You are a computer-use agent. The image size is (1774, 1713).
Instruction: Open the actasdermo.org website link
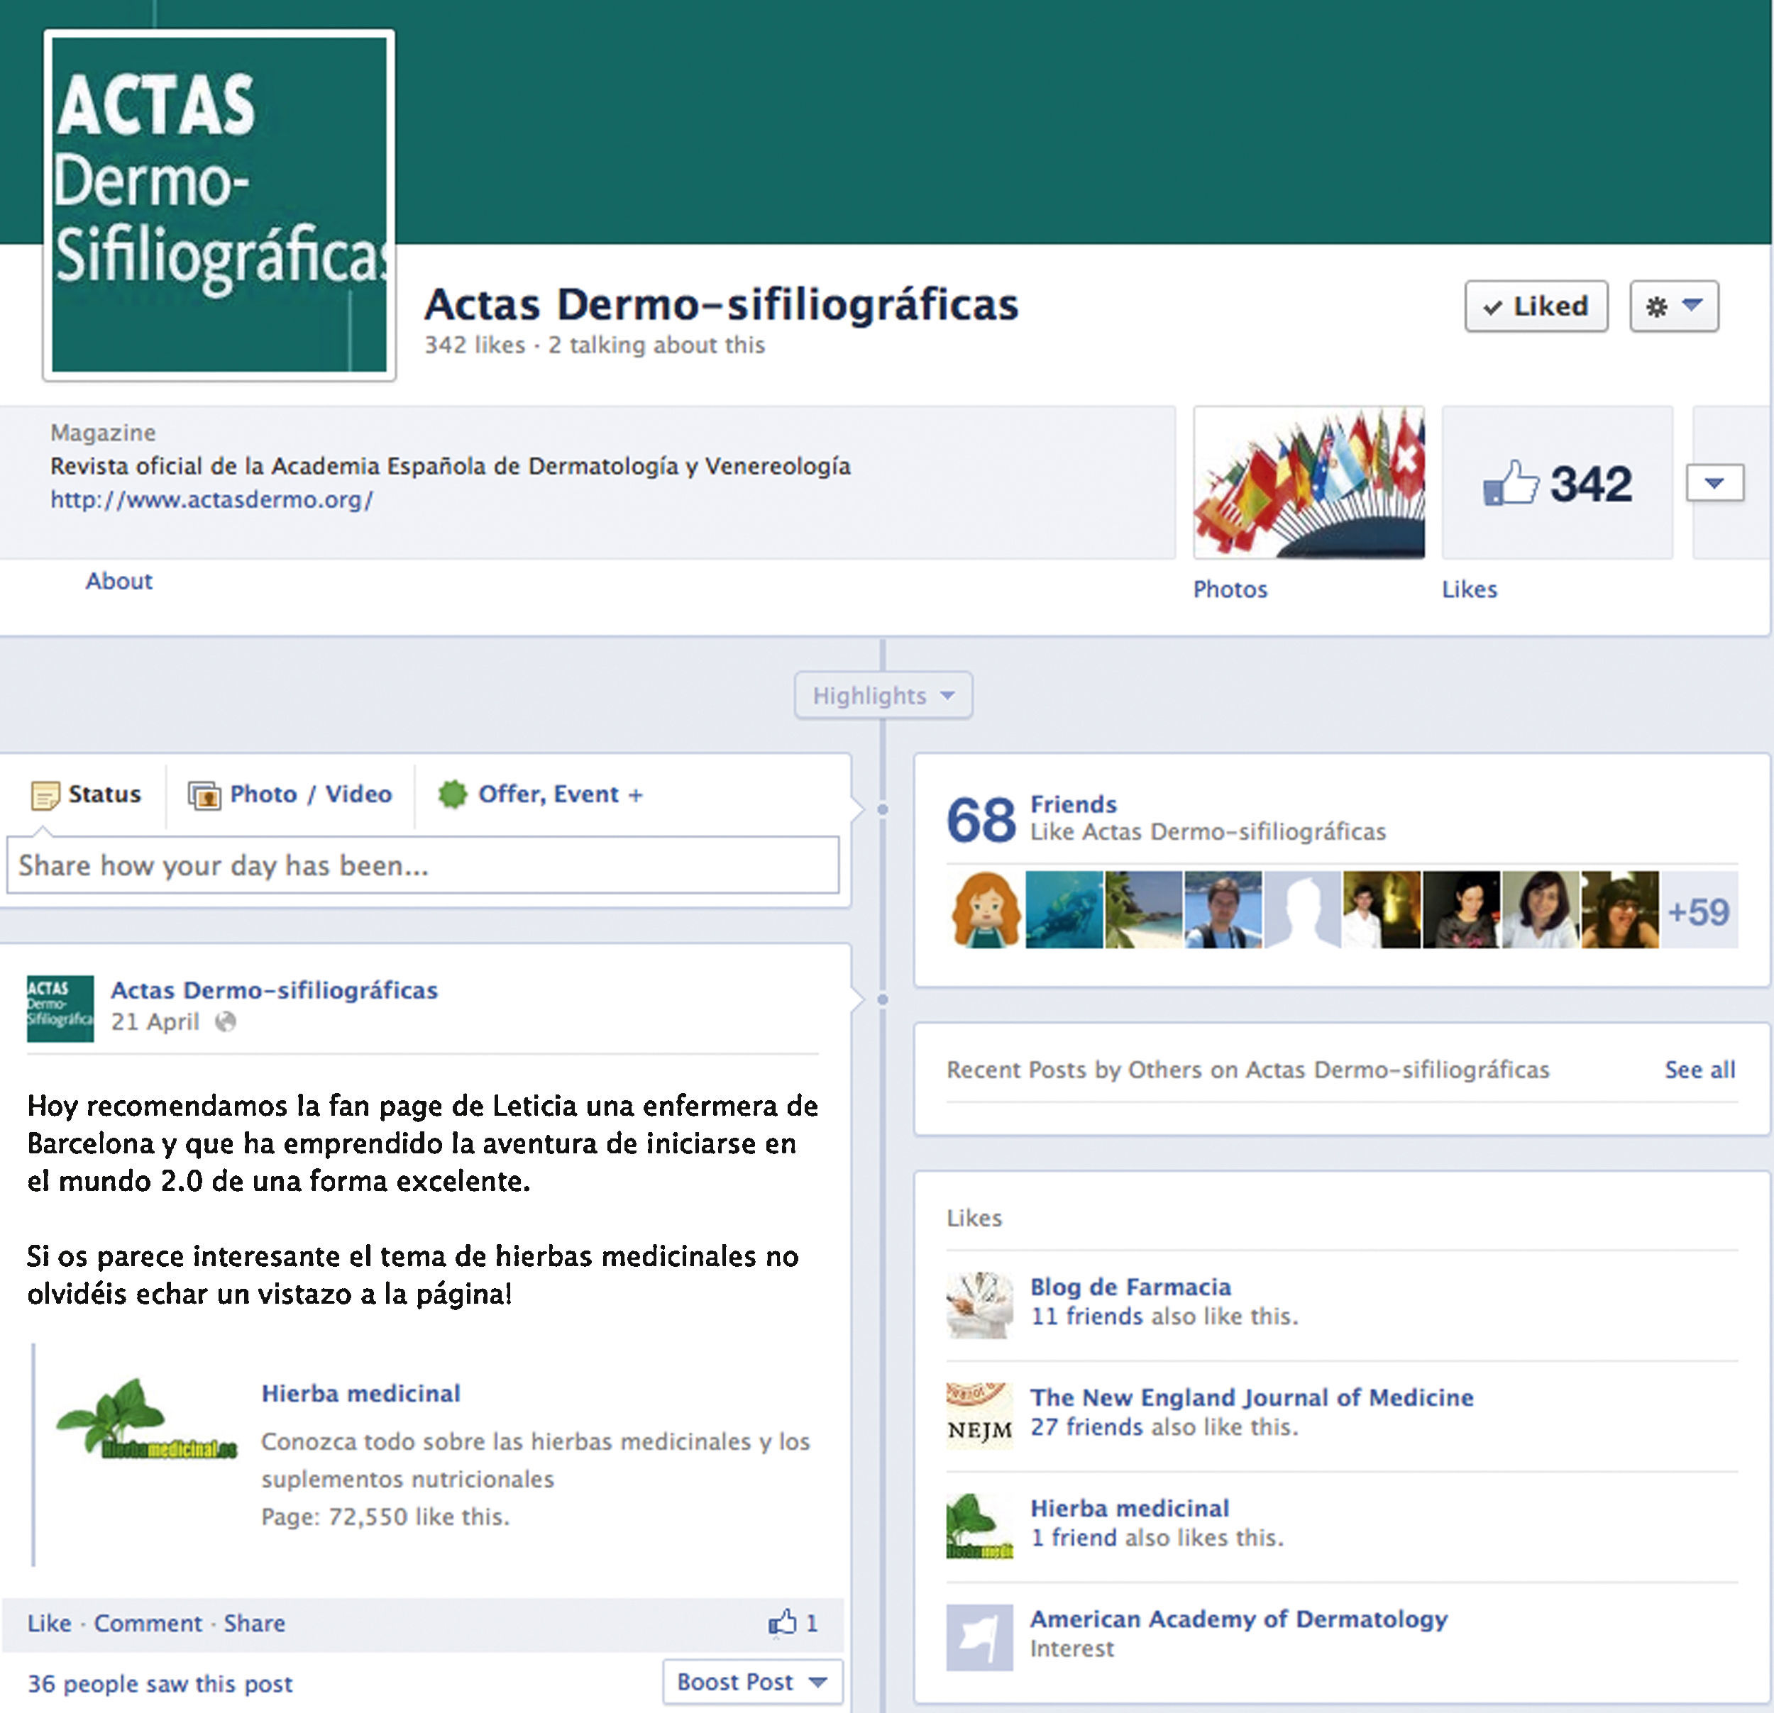[211, 499]
